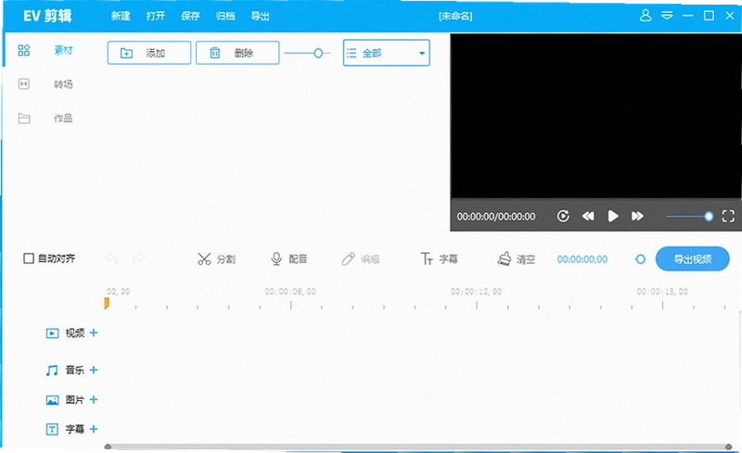Enter fullscreen preview mode
The height and width of the screenshot is (453, 742).
pos(728,216)
